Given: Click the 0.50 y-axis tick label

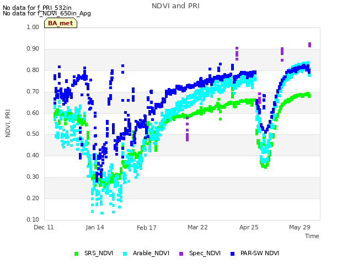Looking at the screenshot, I should tap(33, 134).
